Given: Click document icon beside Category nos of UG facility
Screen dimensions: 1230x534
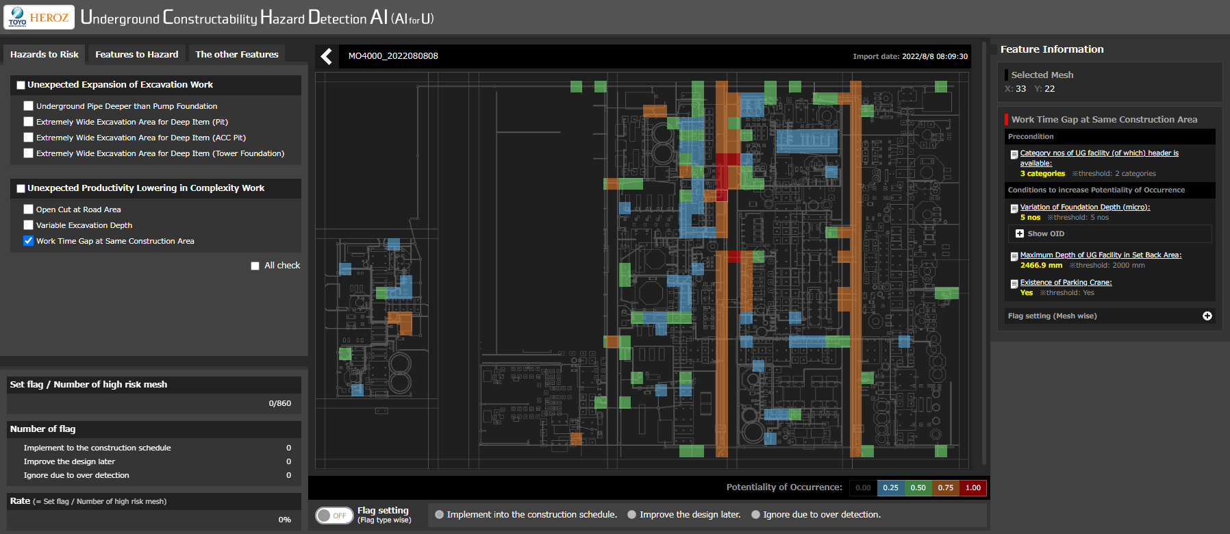Looking at the screenshot, I should point(1014,155).
